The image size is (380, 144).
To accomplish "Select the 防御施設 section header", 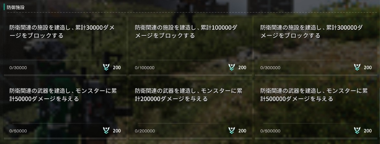I will [16, 7].
